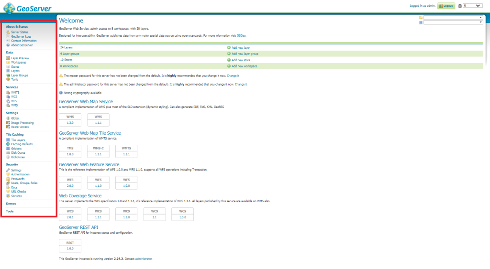Click the Global settings icon

coord(8,118)
